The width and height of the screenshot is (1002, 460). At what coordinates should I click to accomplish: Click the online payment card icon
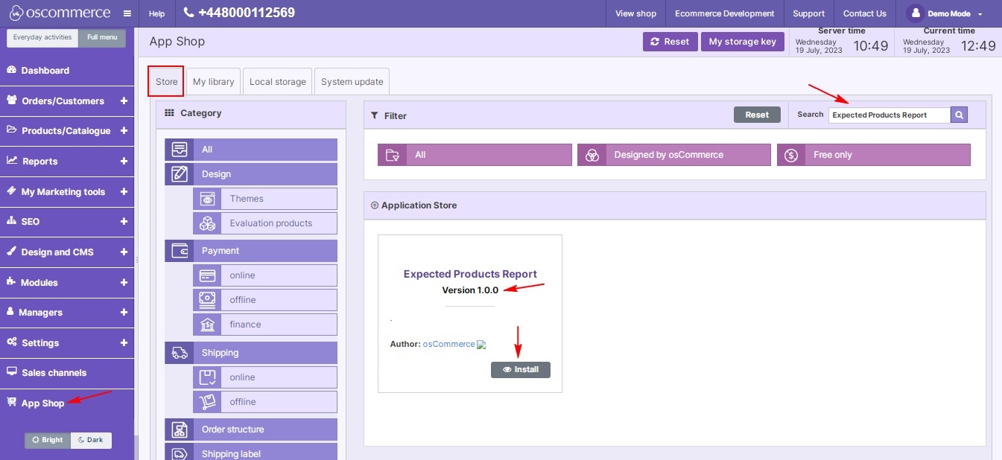click(208, 275)
